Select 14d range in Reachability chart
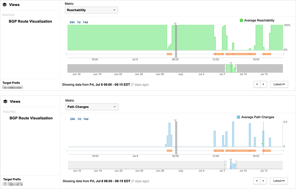 coord(85,22)
